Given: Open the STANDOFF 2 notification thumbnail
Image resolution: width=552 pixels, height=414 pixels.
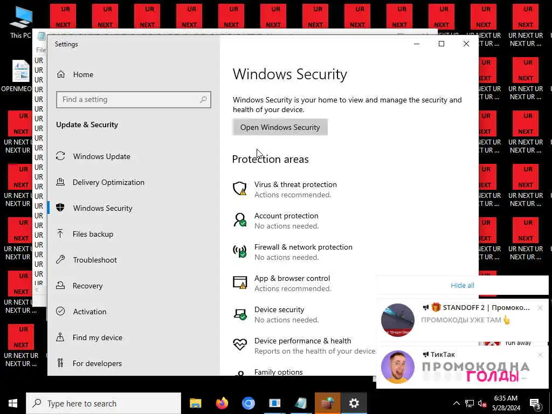Looking at the screenshot, I should [x=397, y=320].
